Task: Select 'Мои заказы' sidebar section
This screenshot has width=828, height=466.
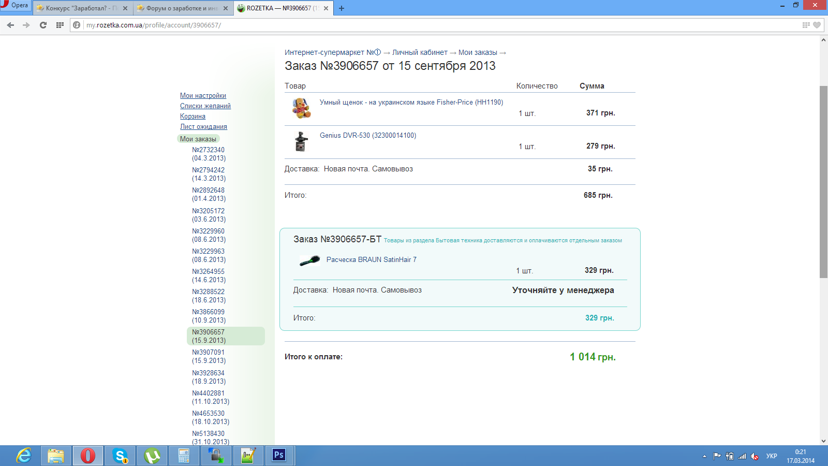Action: point(198,139)
